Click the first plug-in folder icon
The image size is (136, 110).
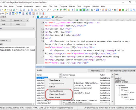click(6, 13)
